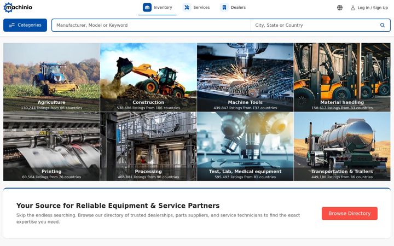Screen dimensions: 394x246
Task: Click the Browse Directory button
Action: pyautogui.click(x=350, y=213)
